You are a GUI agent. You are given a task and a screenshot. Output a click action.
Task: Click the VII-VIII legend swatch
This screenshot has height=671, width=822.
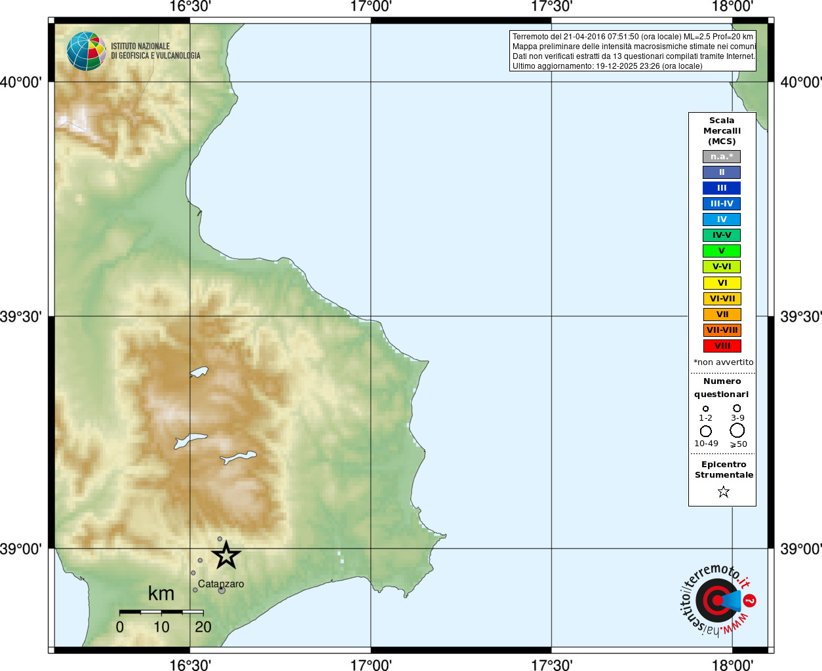[x=722, y=330]
